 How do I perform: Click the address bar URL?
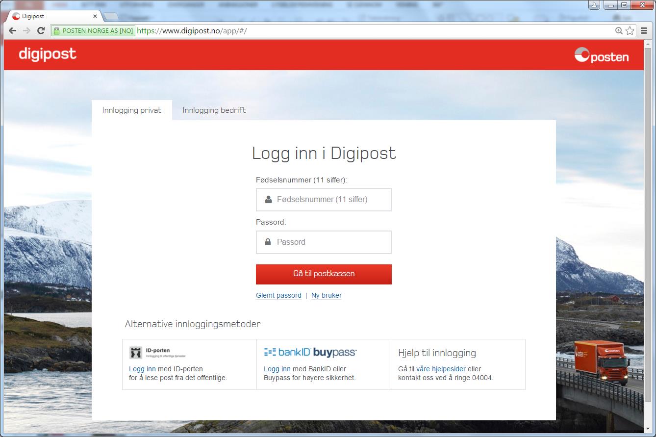click(x=192, y=31)
